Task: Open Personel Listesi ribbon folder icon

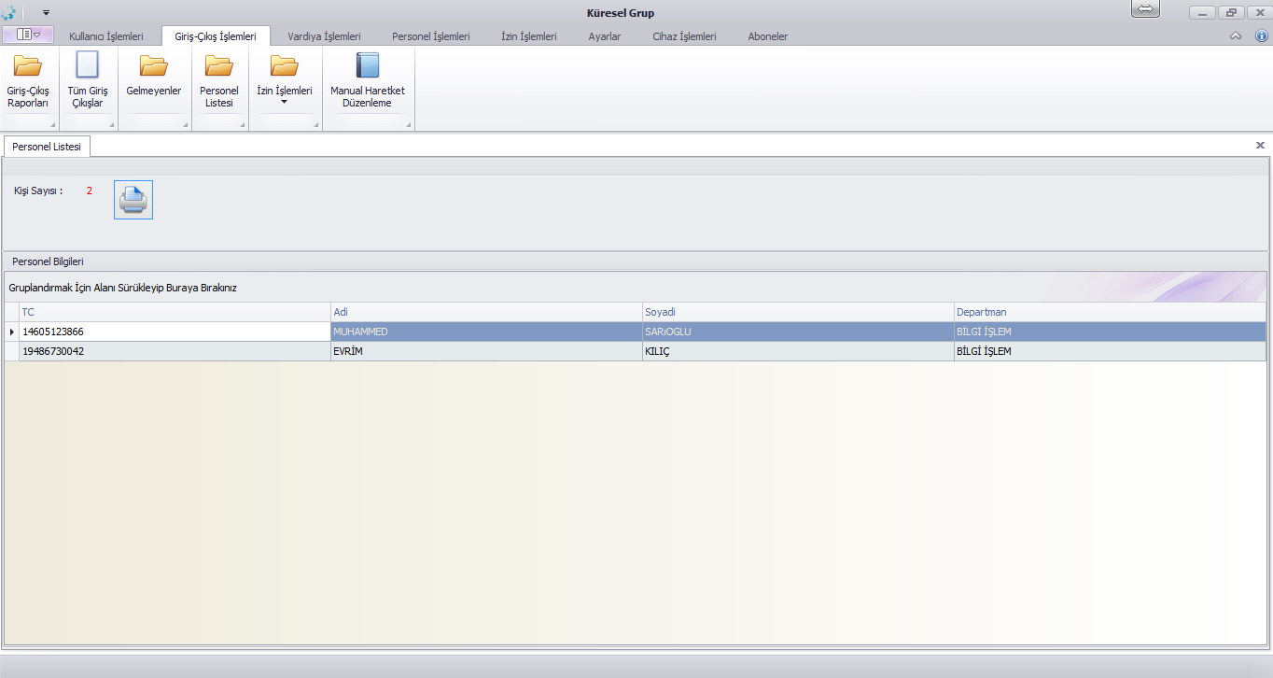Action: point(218,66)
